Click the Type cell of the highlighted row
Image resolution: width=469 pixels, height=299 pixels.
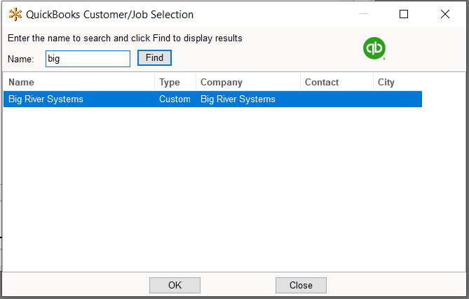[175, 99]
